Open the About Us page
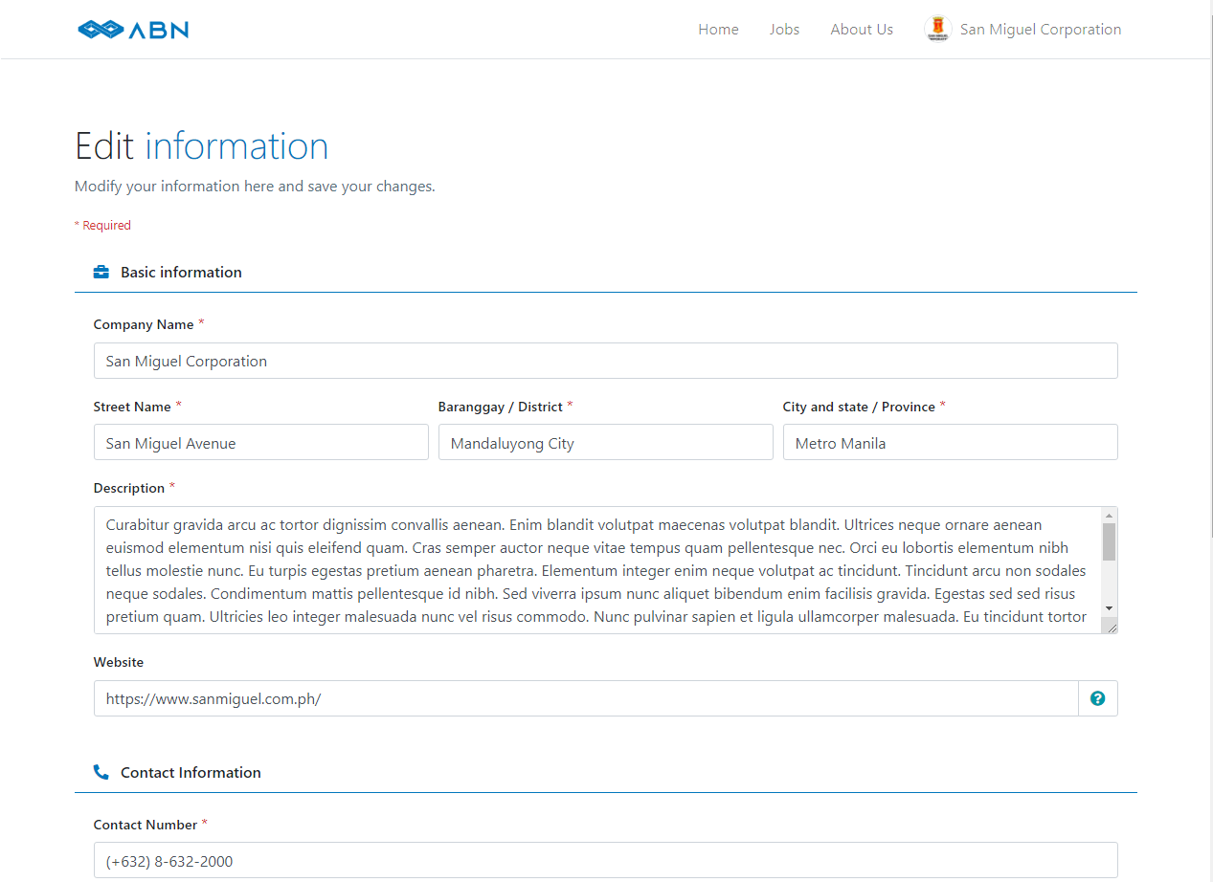1213x882 pixels. [x=862, y=30]
